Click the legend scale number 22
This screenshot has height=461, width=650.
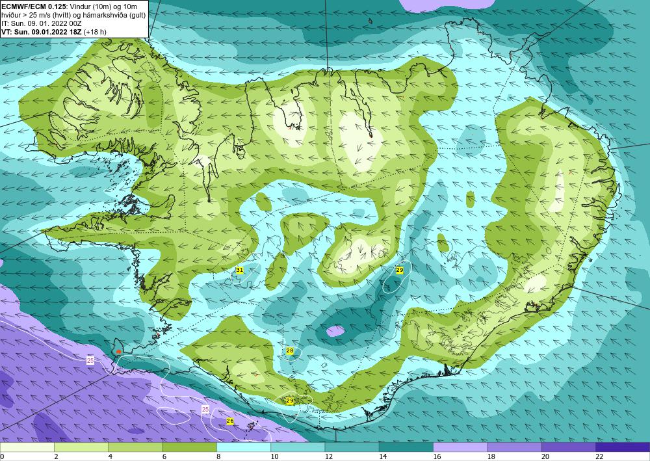tap(599, 457)
